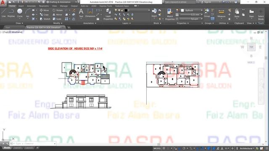Activate the Scale command

pyautogui.click(x=57, y=19)
